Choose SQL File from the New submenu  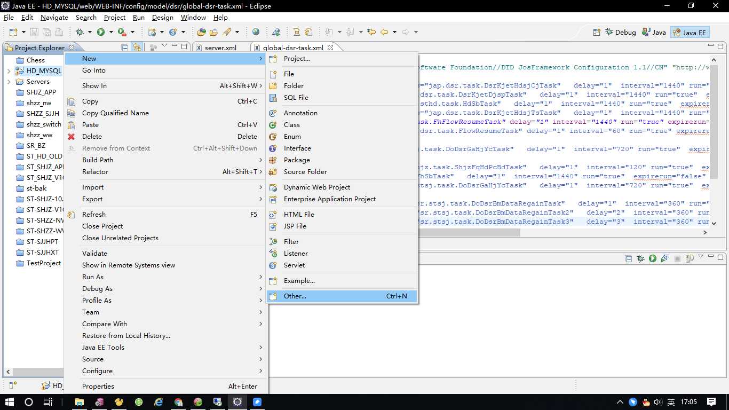(x=342, y=97)
